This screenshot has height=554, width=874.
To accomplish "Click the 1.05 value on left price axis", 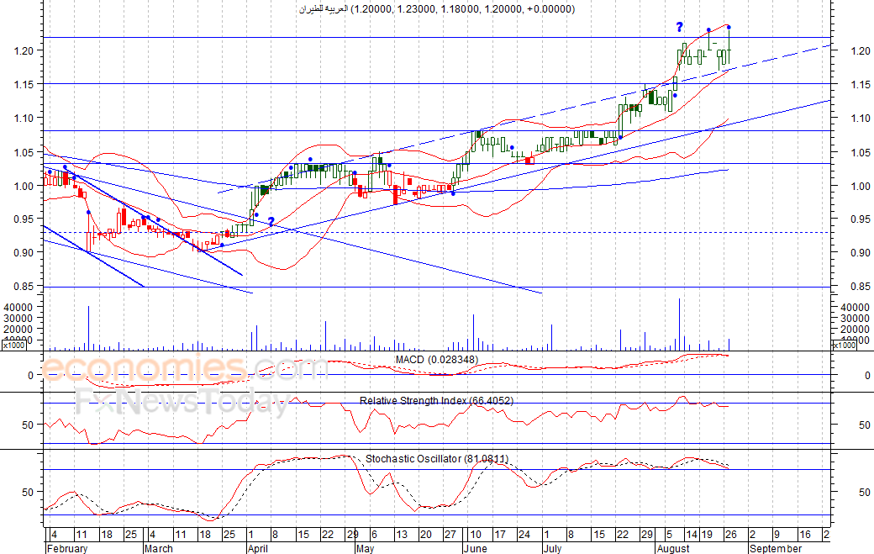I will 24,152.
